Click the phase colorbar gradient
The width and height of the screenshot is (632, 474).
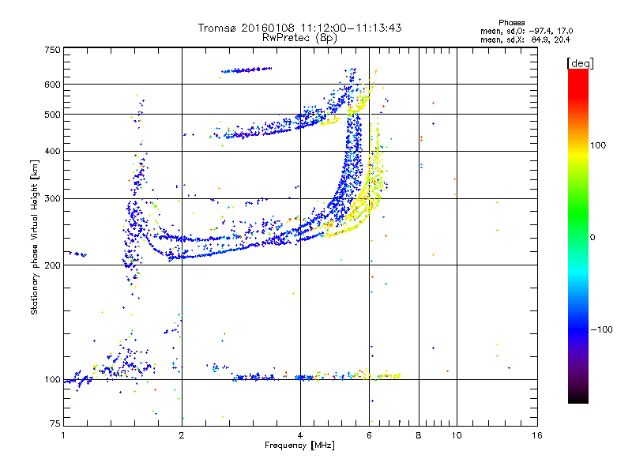[x=578, y=235]
